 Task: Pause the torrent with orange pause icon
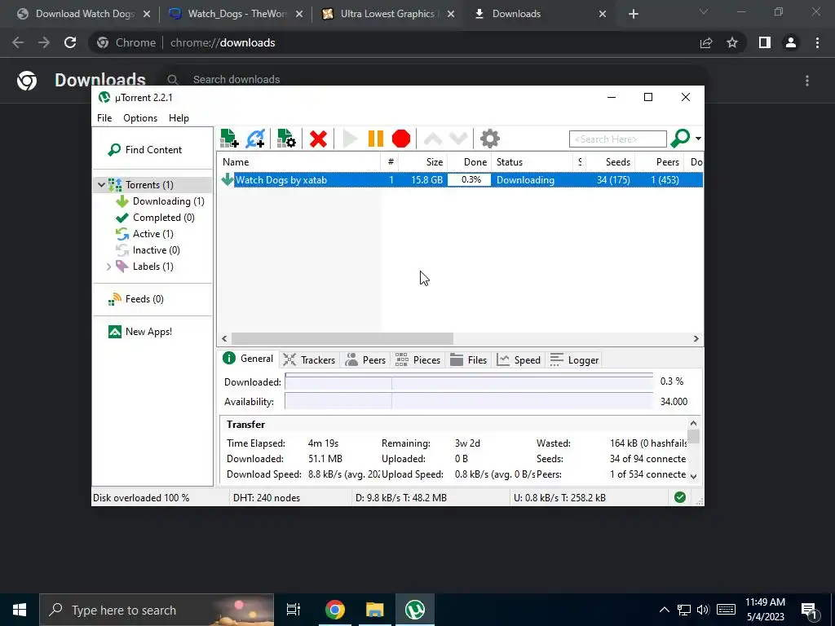[375, 139]
